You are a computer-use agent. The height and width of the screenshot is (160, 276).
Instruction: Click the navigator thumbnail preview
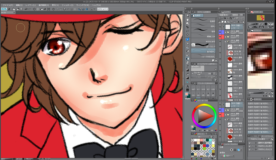(x=260, y=18)
